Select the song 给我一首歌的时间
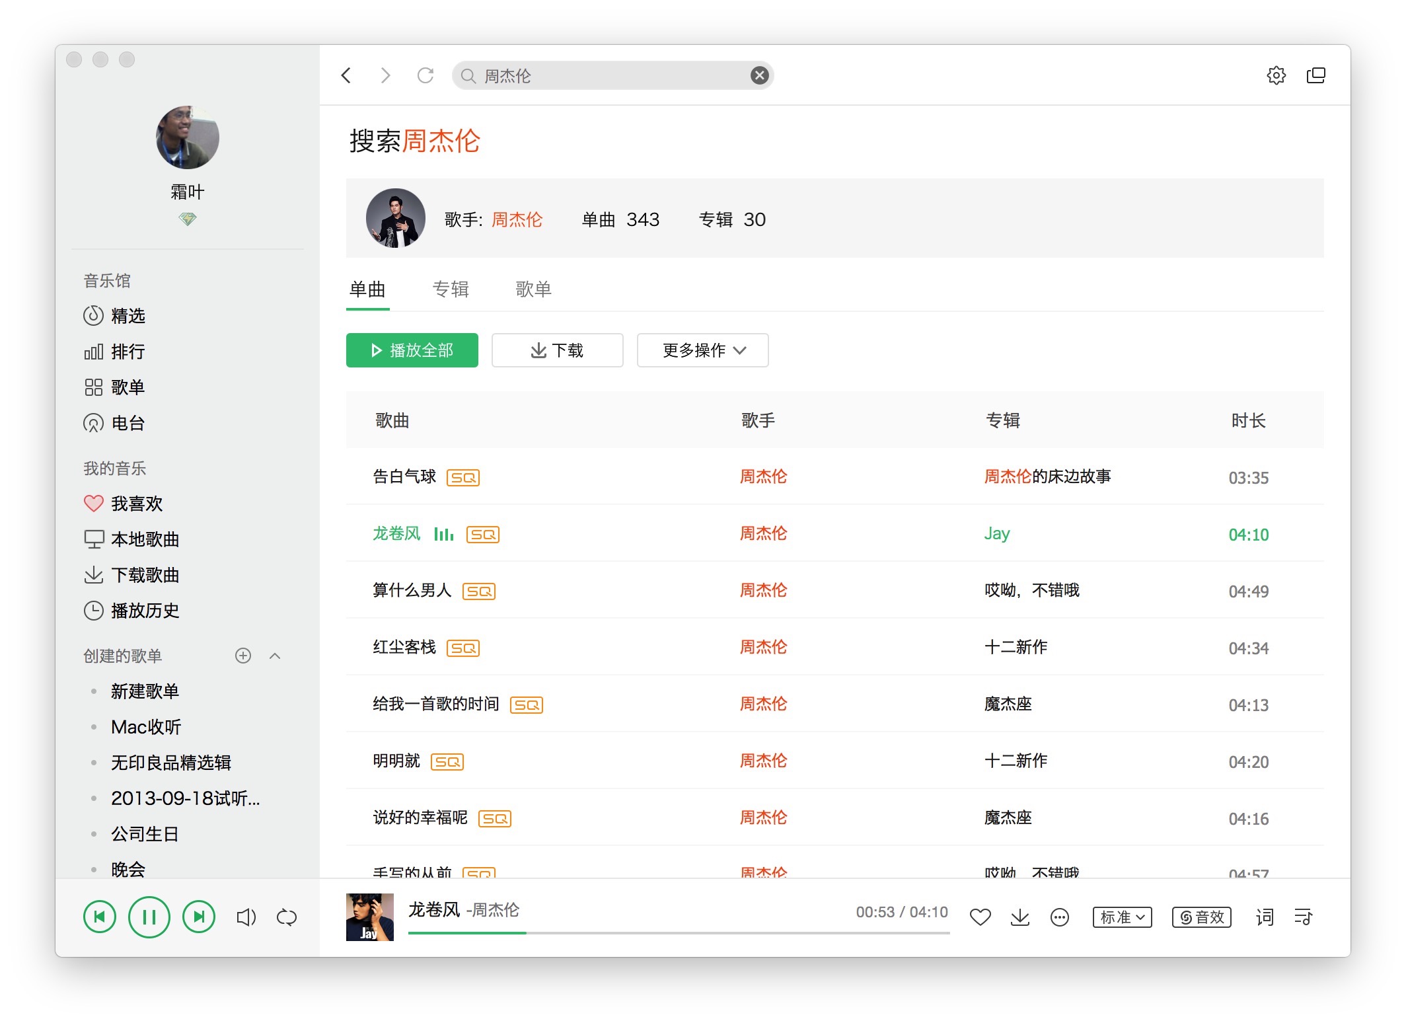The height and width of the screenshot is (1023, 1406). click(x=436, y=704)
